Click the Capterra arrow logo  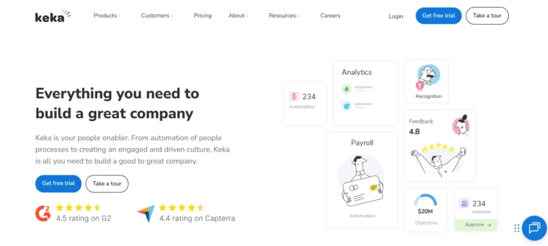click(x=146, y=213)
